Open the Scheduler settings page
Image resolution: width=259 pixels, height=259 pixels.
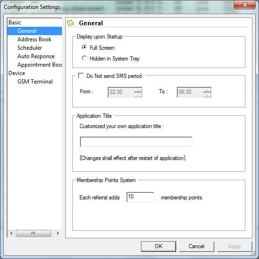click(x=30, y=48)
